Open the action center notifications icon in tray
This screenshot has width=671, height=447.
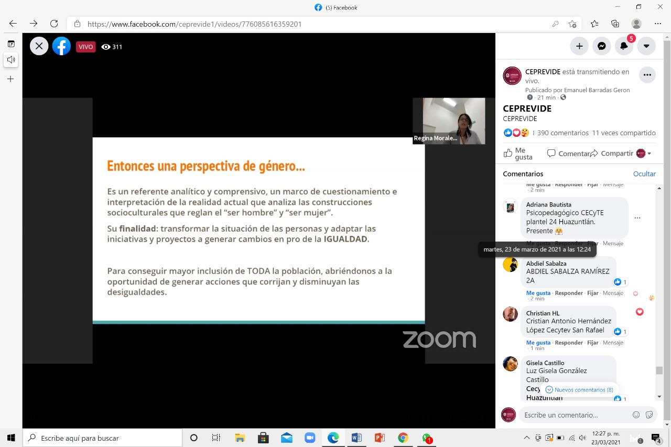656,438
